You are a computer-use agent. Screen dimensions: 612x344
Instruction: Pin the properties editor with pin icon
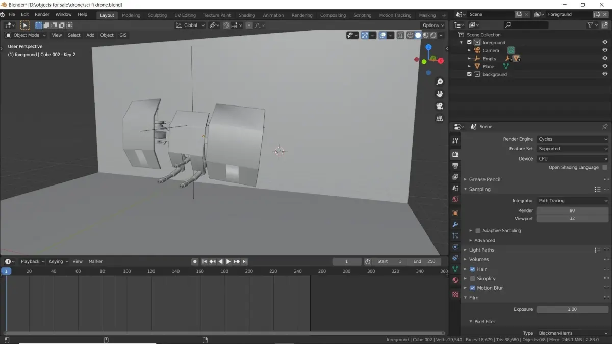point(605,127)
